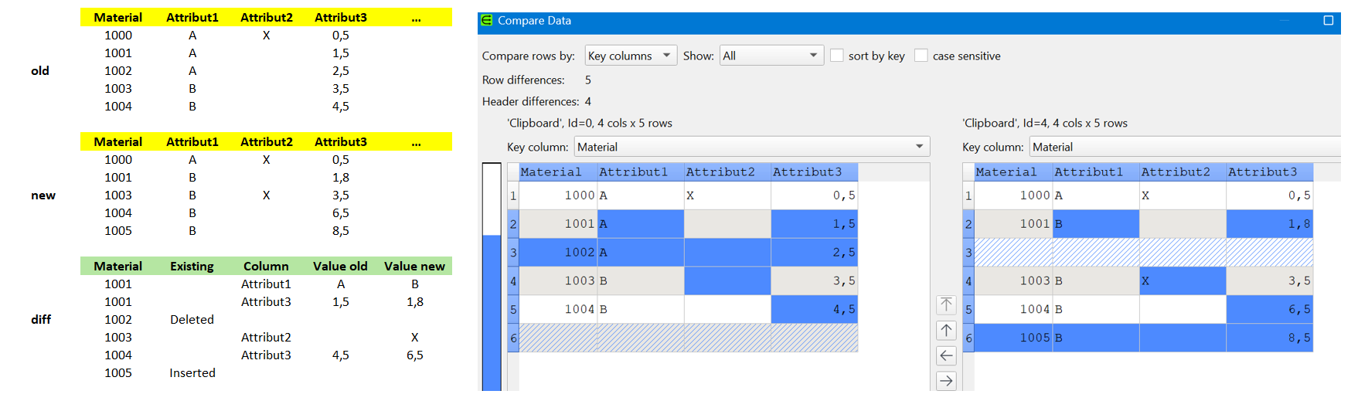Enable the sort by key checkbox
Viewport: 1358px width, 418px height.
[x=836, y=56]
